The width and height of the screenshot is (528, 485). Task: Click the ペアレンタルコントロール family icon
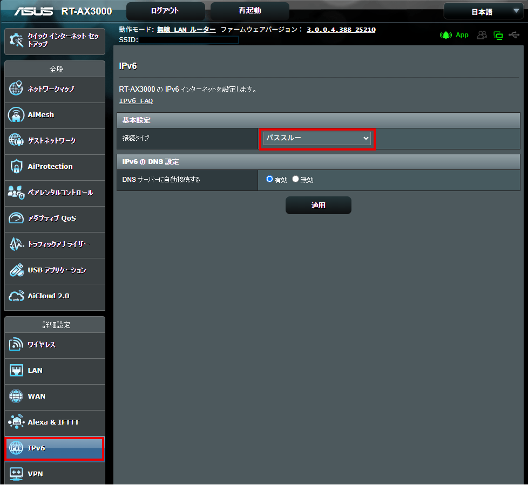click(x=16, y=192)
